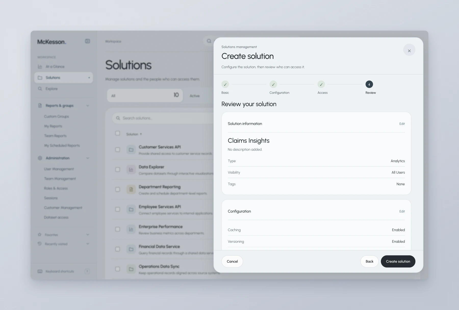The image size is (459, 310).
Task: Check the Employee Services API row
Action: point(118,209)
